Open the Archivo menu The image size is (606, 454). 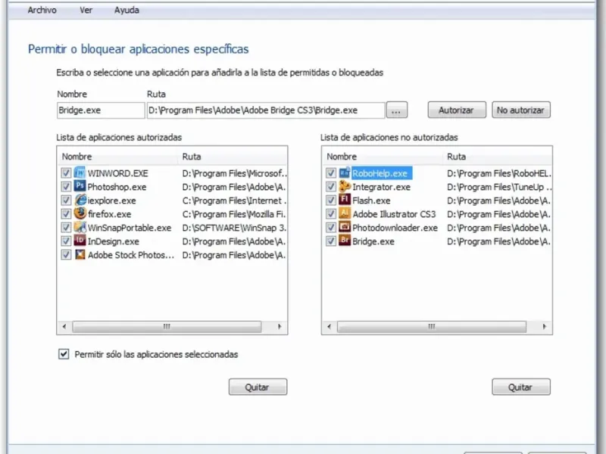point(42,10)
